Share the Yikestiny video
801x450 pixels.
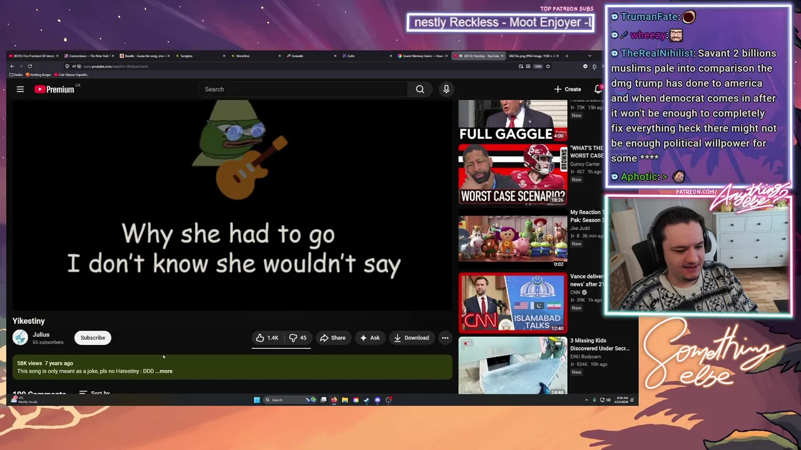[x=332, y=337]
